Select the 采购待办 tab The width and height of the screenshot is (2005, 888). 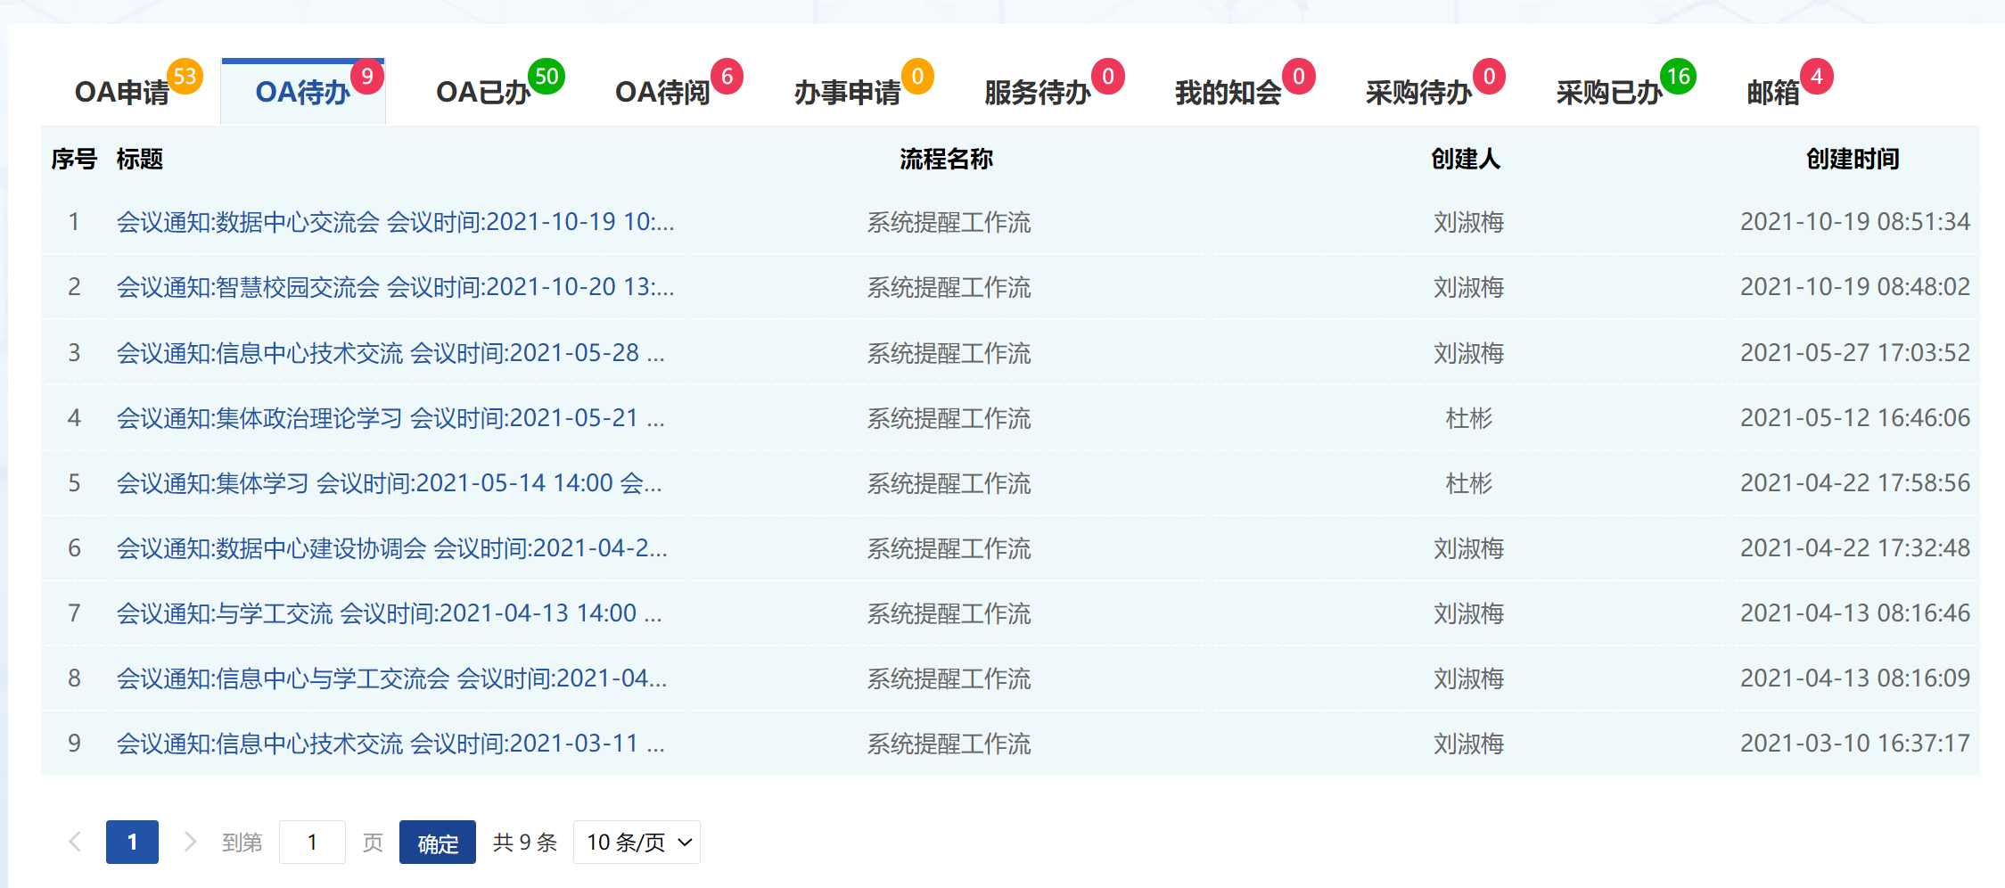click(x=1418, y=93)
